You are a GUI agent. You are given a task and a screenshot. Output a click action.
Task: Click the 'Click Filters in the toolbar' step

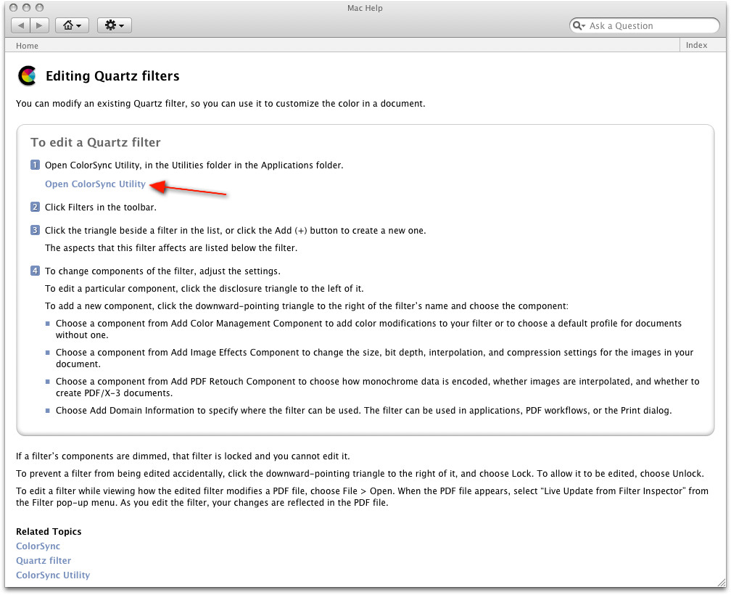101,207
